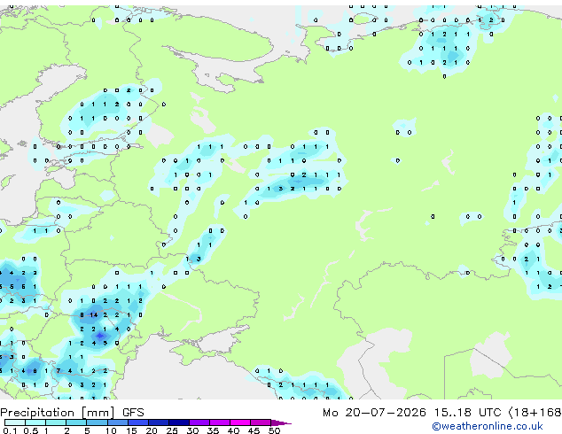Click the '(18+168' forecast offset text

(535, 413)
